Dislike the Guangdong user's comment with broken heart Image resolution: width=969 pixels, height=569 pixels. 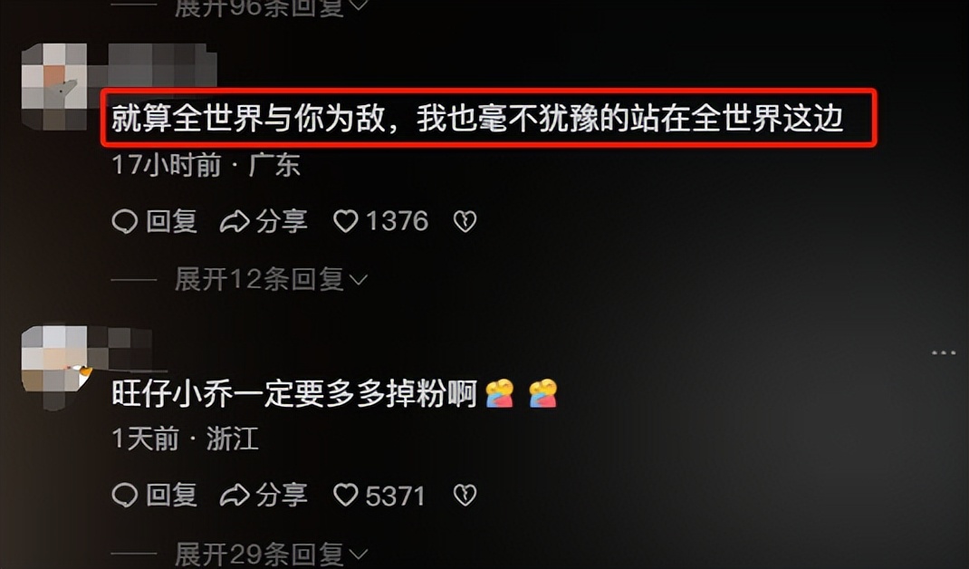click(x=465, y=221)
